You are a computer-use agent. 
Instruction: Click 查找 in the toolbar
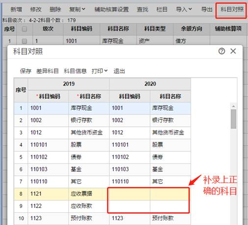[143, 9]
